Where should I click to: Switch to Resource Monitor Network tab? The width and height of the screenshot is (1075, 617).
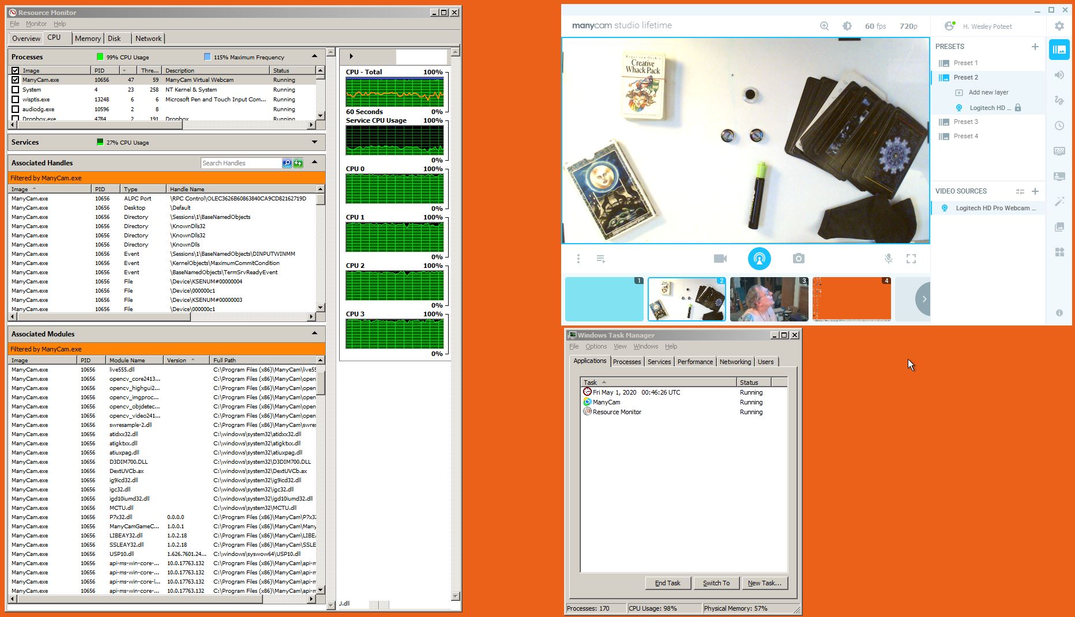pos(148,39)
